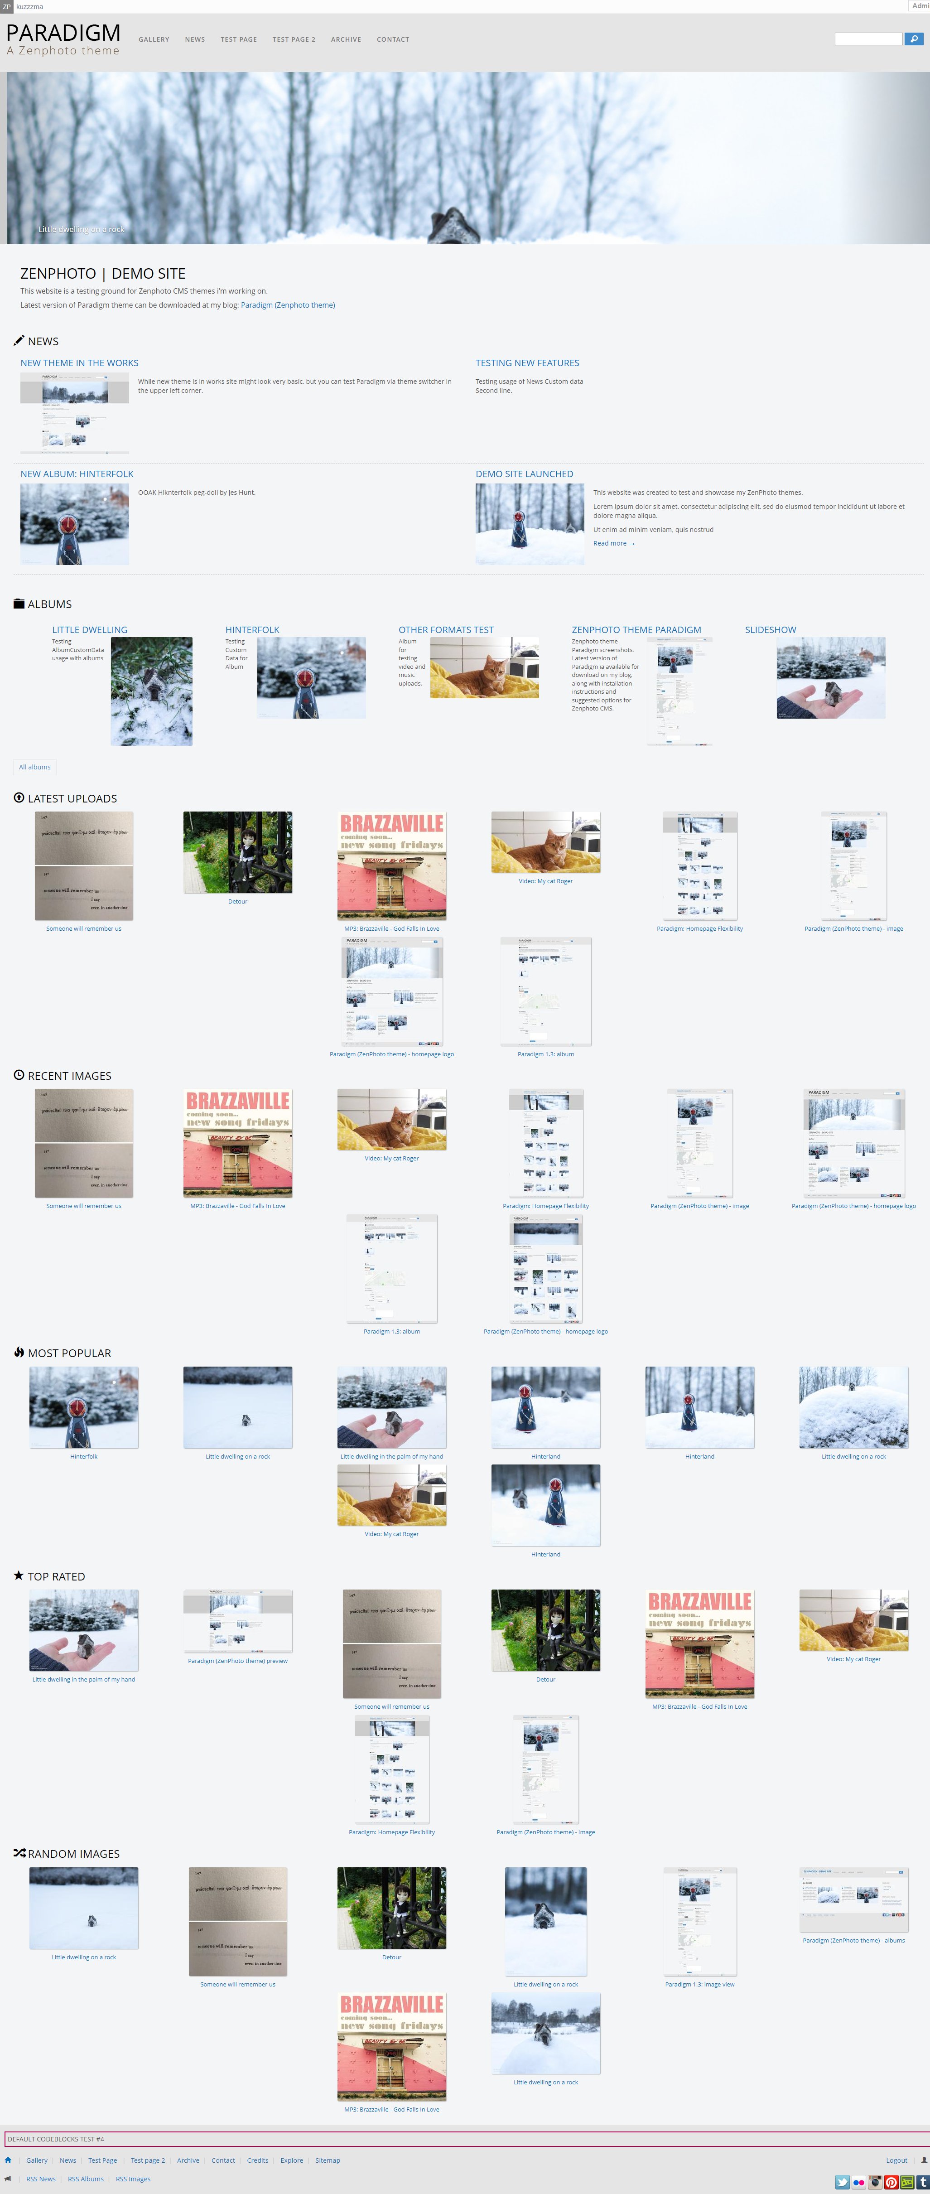Viewport: 930px width, 2194px height.
Task: Open New Theme In The Works news title
Action: [x=79, y=363]
